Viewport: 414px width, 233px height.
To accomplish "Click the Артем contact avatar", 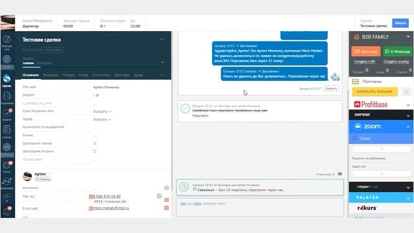I will 27,176.
